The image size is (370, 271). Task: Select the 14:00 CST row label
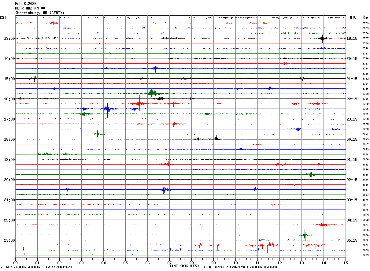[9, 59]
